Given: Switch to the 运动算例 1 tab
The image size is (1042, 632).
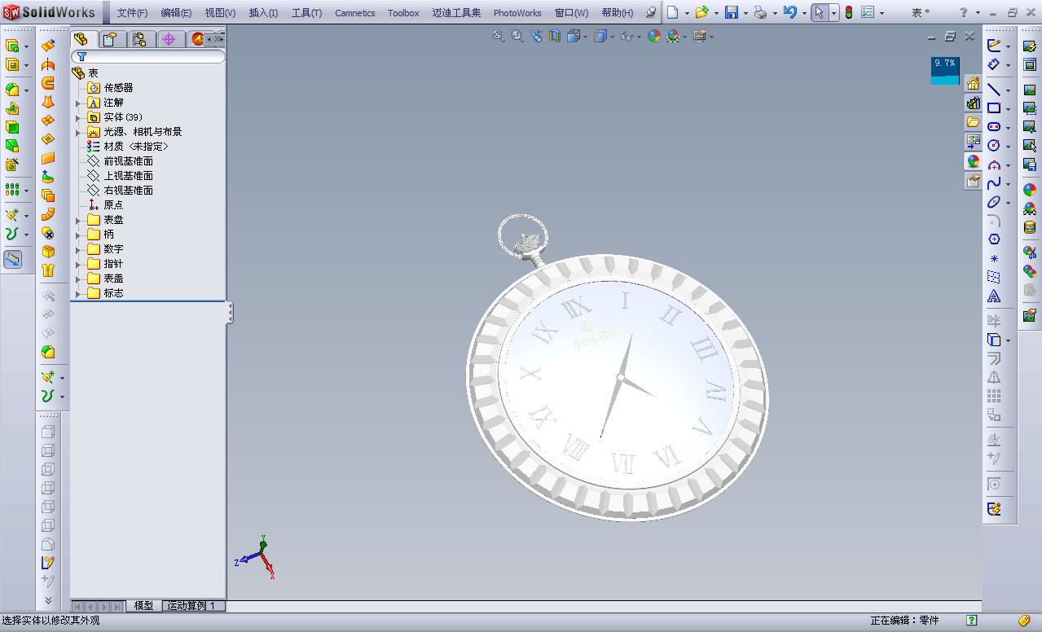Looking at the screenshot, I should [192, 606].
